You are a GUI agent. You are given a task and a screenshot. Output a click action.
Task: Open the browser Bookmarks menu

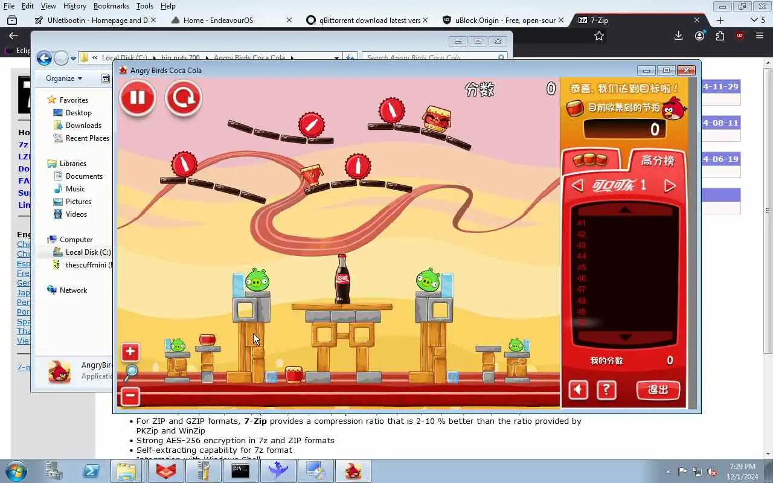(x=111, y=6)
